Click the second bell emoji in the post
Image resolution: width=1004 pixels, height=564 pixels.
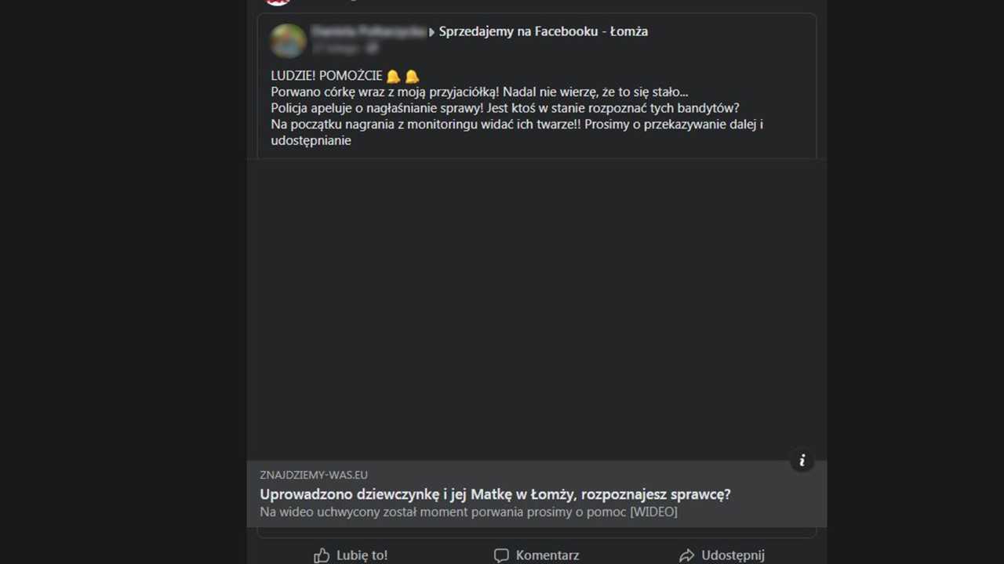click(x=412, y=76)
